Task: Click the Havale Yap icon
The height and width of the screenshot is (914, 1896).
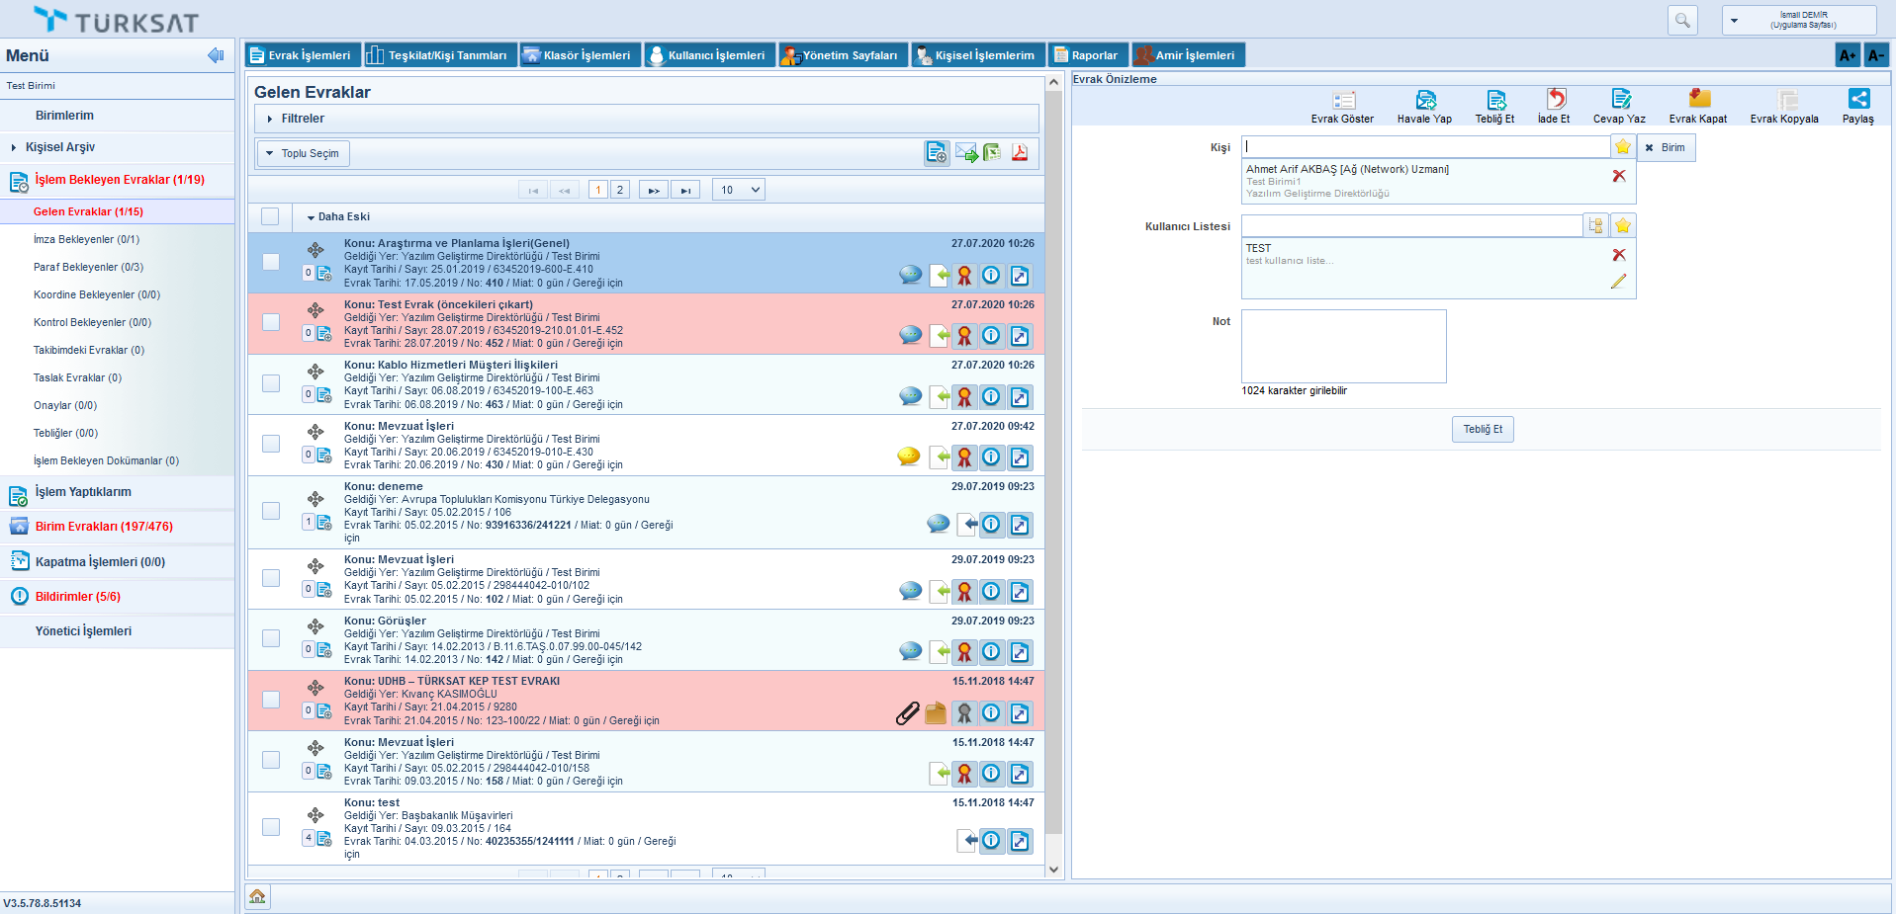Action: pyautogui.click(x=1424, y=100)
